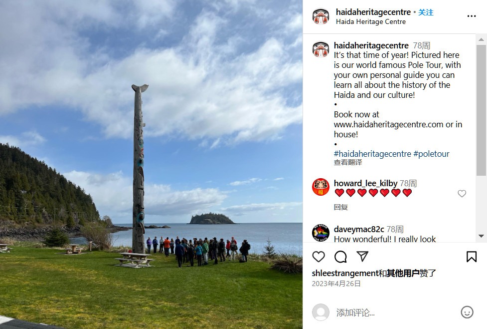
Task: Like howard_lee_kilby's comment heart
Action: pyautogui.click(x=462, y=193)
